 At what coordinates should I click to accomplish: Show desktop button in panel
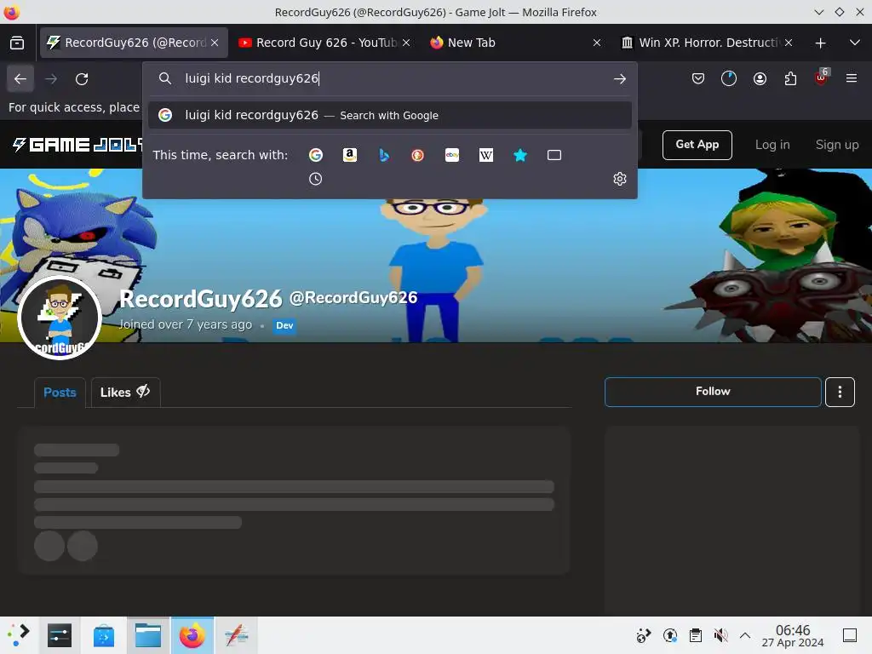click(850, 635)
